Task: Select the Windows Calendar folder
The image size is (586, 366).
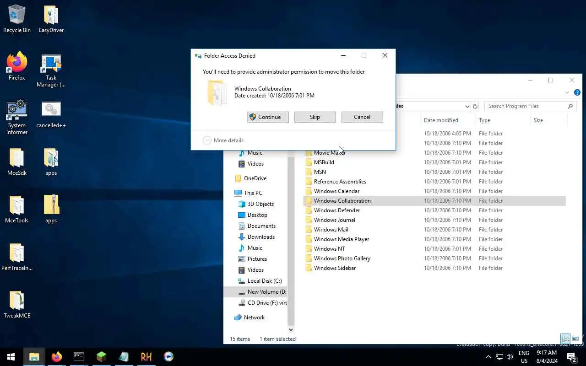Action: pyautogui.click(x=336, y=191)
